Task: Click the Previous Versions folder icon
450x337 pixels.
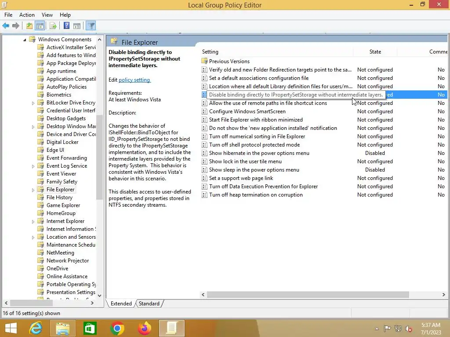Action: (204, 61)
